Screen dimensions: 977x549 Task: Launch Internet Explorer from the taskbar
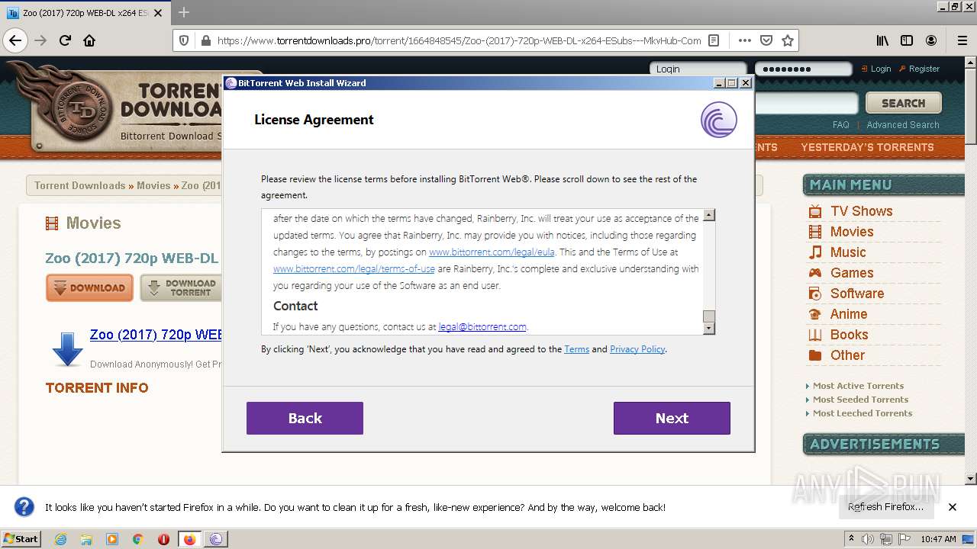click(60, 539)
